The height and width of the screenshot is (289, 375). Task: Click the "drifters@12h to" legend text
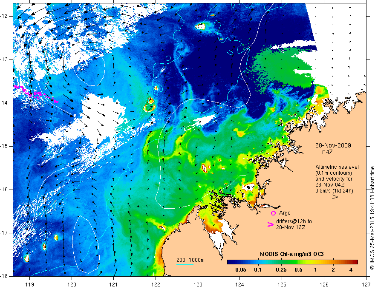pos(294,221)
